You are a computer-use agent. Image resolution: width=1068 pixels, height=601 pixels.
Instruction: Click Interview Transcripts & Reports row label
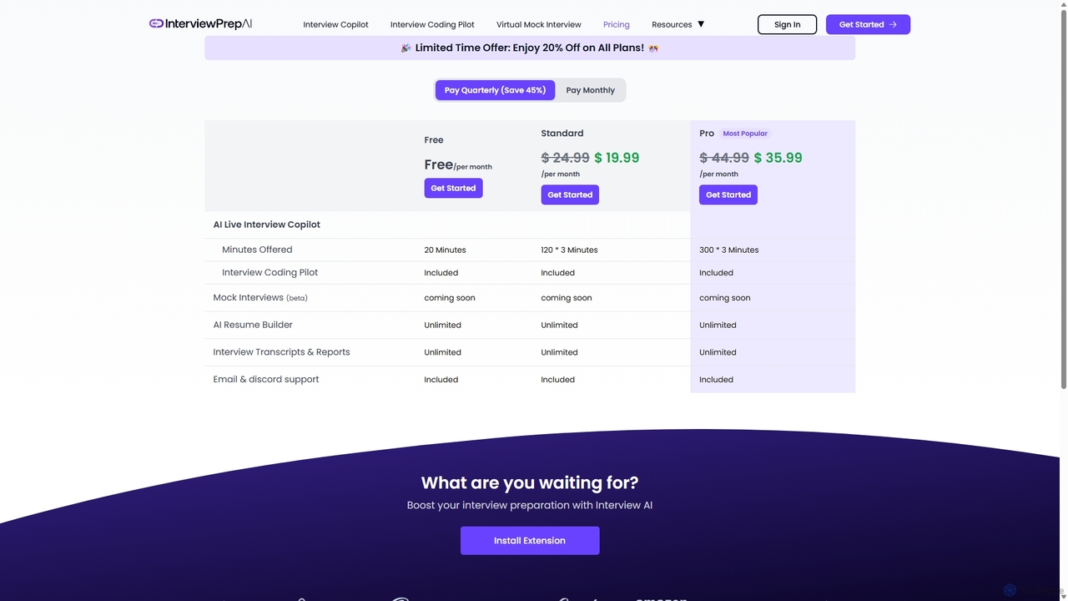click(x=281, y=352)
